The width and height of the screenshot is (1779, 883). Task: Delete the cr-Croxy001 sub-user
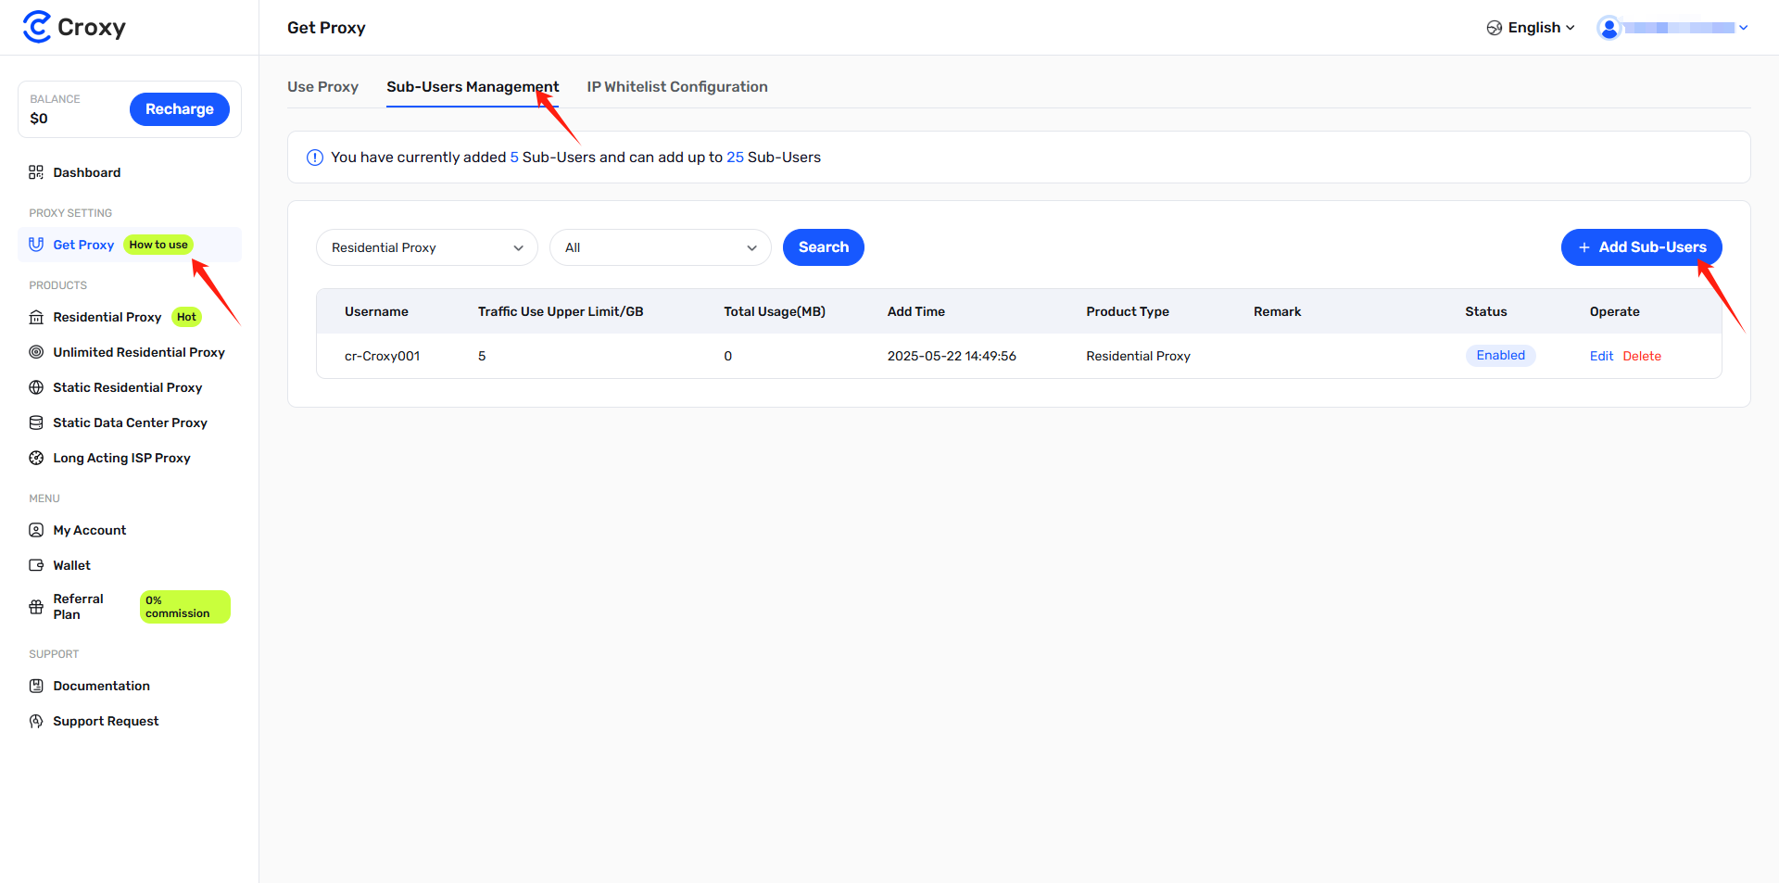(1642, 356)
